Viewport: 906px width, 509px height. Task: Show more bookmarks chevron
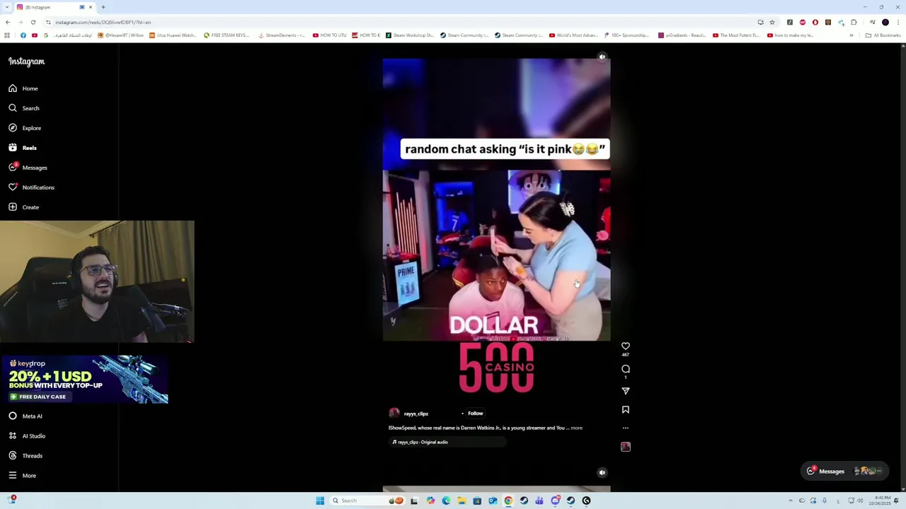[x=851, y=35]
